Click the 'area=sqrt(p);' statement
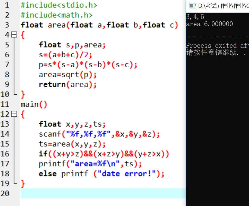249x206 pixels. tap(68, 74)
